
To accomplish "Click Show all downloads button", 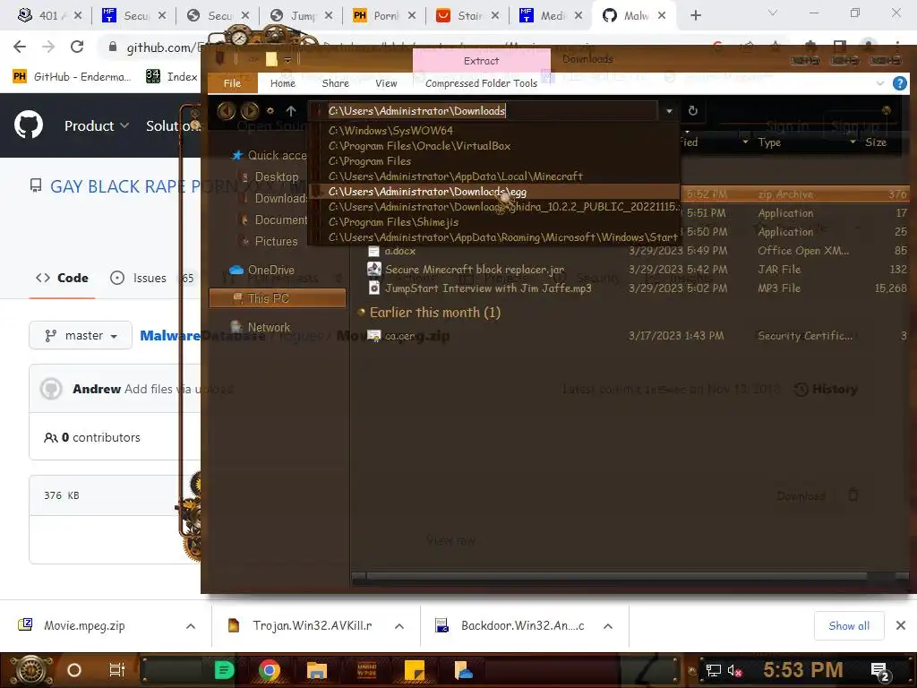I will click(x=849, y=625).
